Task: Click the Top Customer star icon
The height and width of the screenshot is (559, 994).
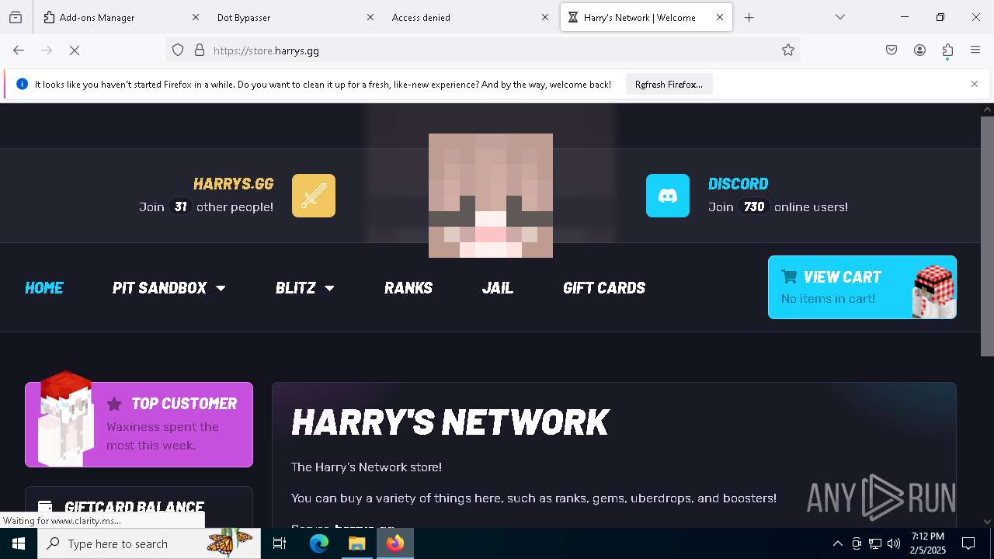Action: 114,404
